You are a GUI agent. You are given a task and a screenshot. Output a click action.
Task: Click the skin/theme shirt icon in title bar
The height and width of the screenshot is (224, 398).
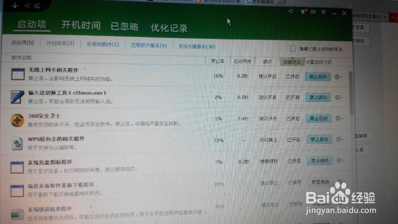point(303,12)
